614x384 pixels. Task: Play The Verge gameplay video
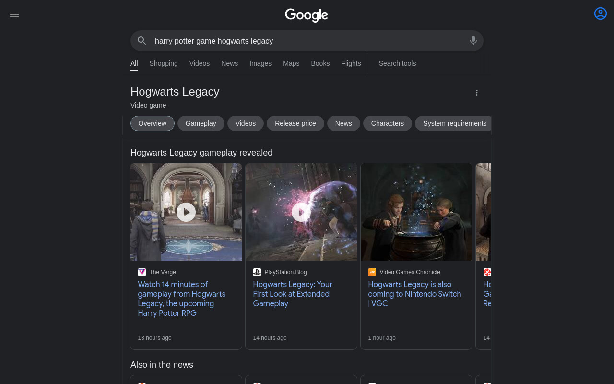click(x=186, y=212)
